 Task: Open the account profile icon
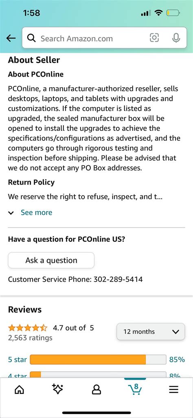[x=96, y=389]
